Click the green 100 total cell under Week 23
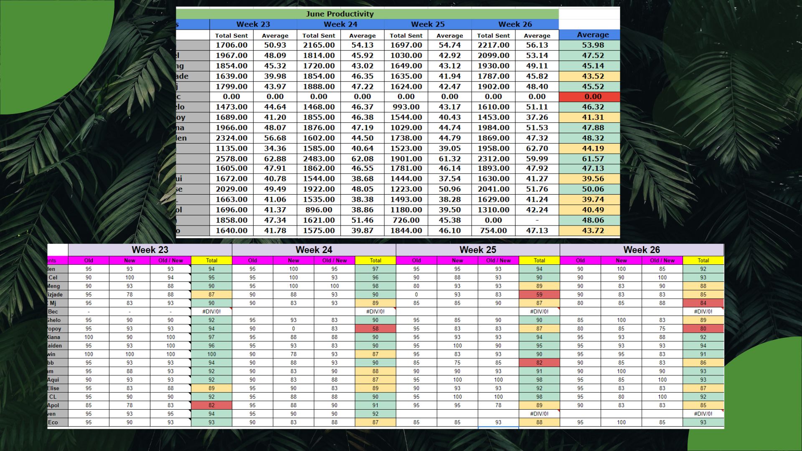 tap(211, 354)
